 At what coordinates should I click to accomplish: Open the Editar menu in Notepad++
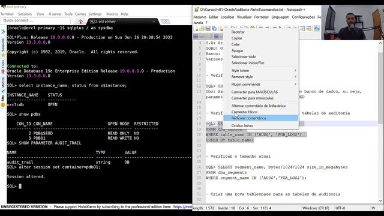pos(214,17)
